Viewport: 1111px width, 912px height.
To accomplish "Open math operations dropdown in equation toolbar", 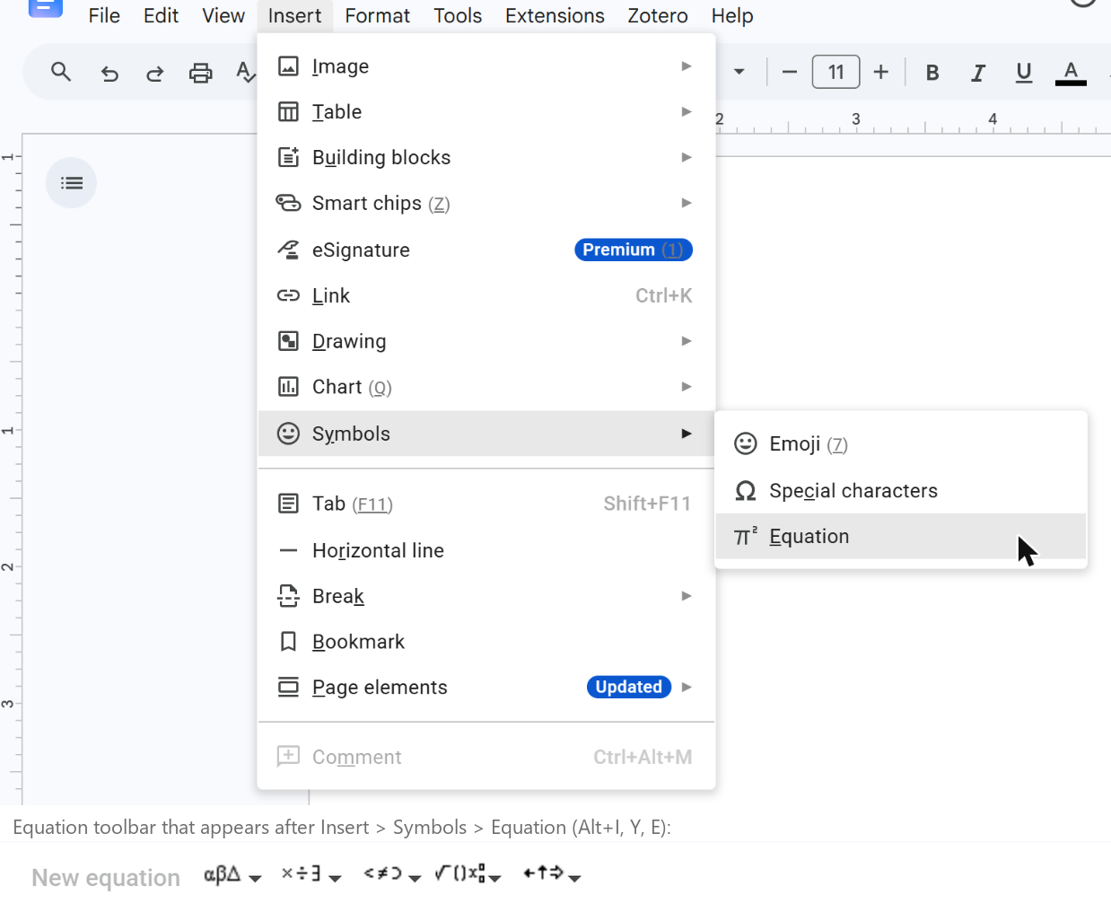I will pyautogui.click(x=468, y=875).
